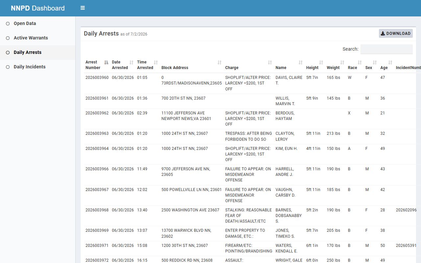Click weight value 165 lbs
The image size is (421, 263).
(334, 78)
